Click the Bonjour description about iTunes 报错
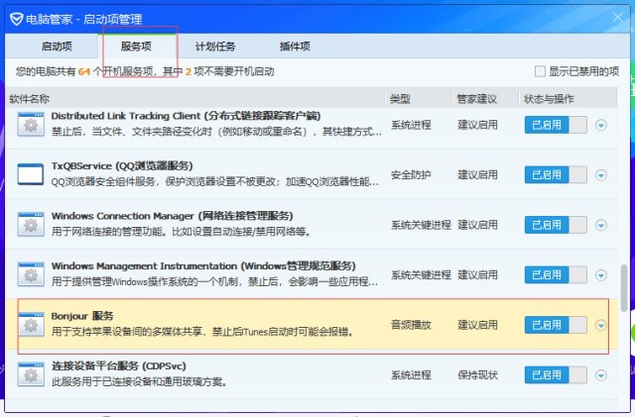The height and width of the screenshot is (417, 635). tap(202, 332)
